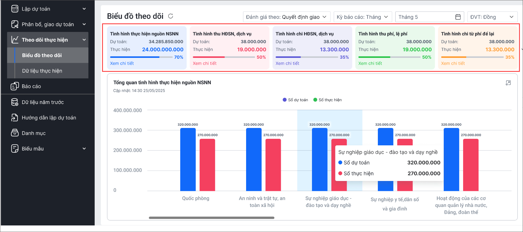Screen dimensions: 523x232
Task: Open the Đánh giá theo dropdown
Action: pos(286,17)
